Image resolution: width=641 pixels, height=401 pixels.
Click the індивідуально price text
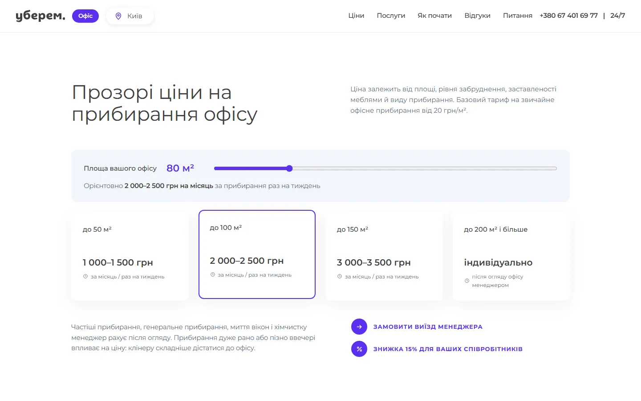pyautogui.click(x=498, y=262)
